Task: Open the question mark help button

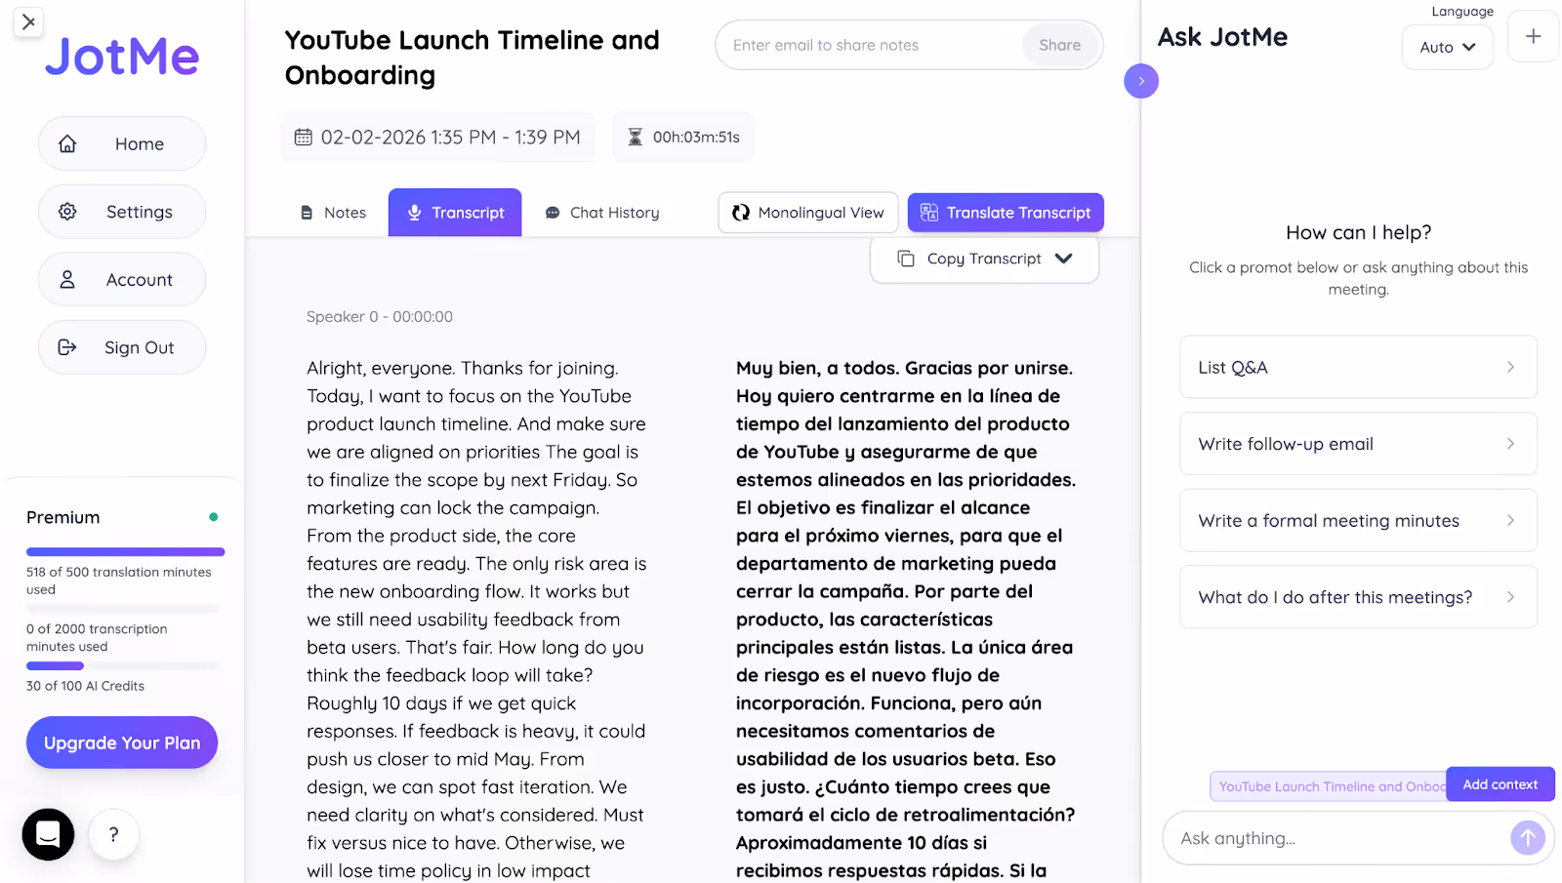Action: (113, 834)
